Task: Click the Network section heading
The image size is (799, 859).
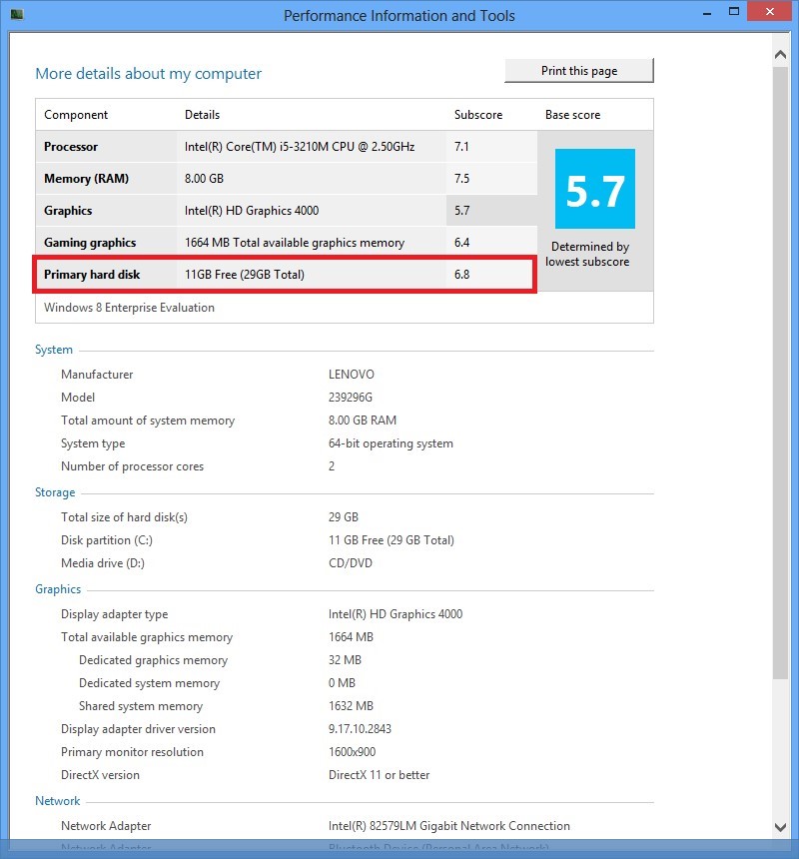Action: coord(58,802)
